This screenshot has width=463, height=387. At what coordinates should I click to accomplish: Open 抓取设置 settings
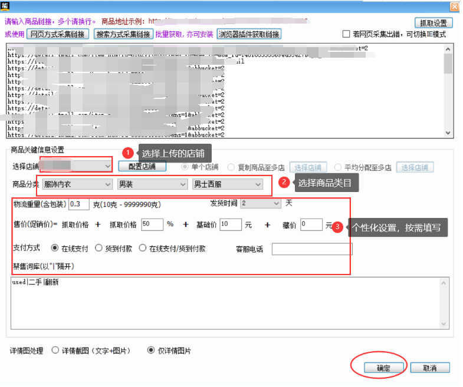point(434,23)
